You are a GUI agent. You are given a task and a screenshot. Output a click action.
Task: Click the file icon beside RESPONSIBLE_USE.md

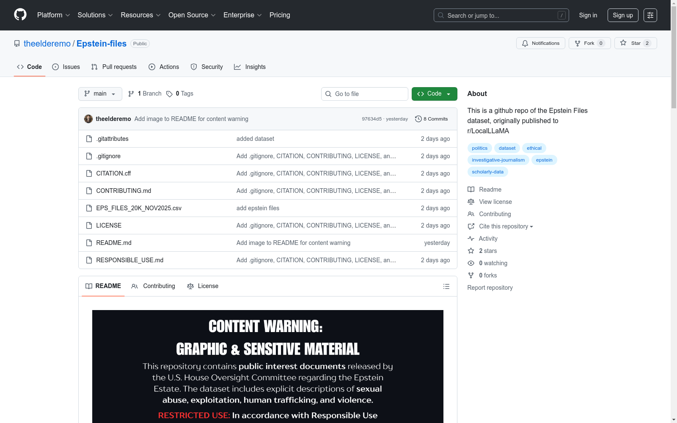tap(89, 260)
